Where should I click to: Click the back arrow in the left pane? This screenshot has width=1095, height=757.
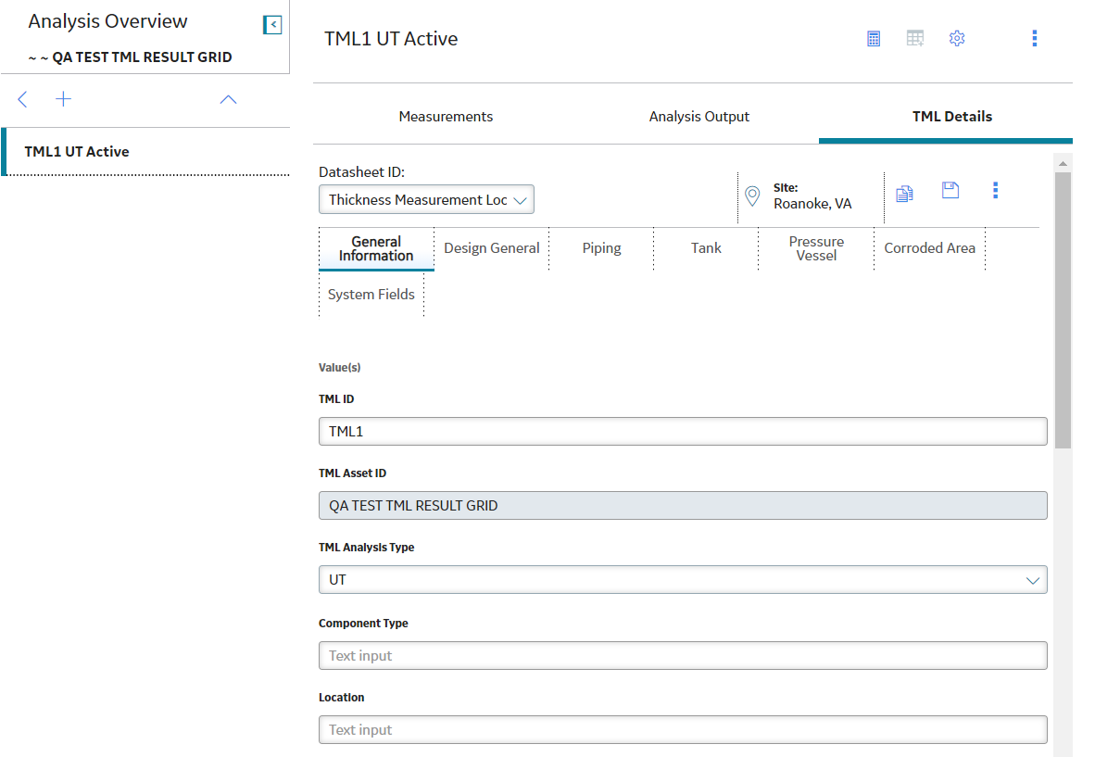coord(22,99)
